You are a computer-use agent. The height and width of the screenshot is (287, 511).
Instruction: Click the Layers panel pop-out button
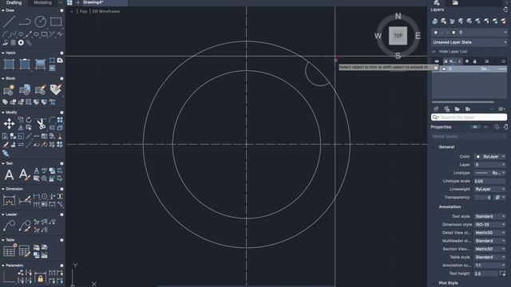point(505,10)
